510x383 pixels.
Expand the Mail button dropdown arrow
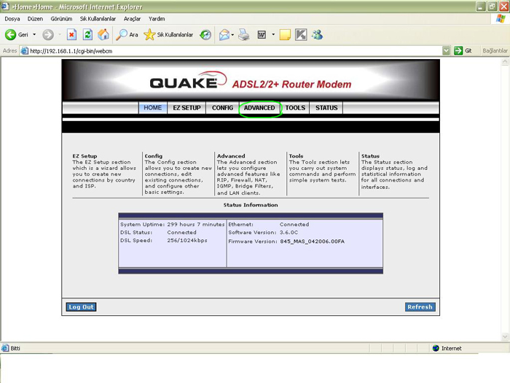pyautogui.click(x=232, y=34)
